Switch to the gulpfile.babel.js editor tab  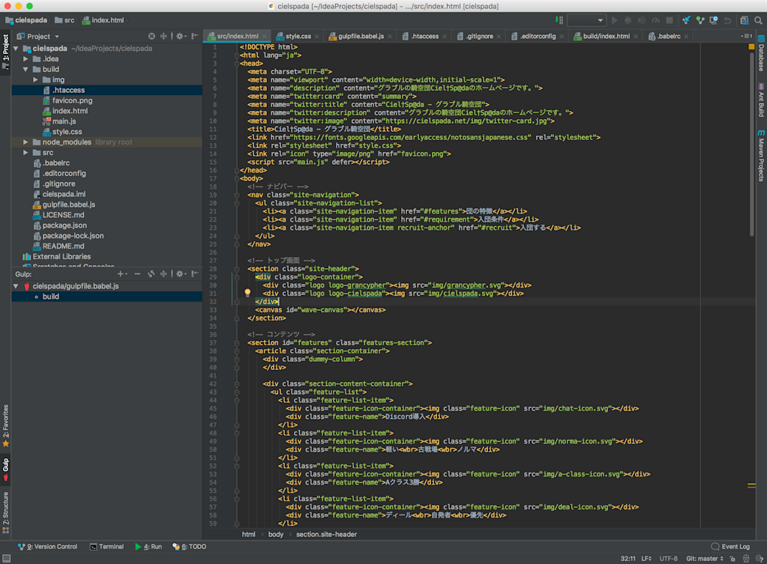(x=360, y=36)
